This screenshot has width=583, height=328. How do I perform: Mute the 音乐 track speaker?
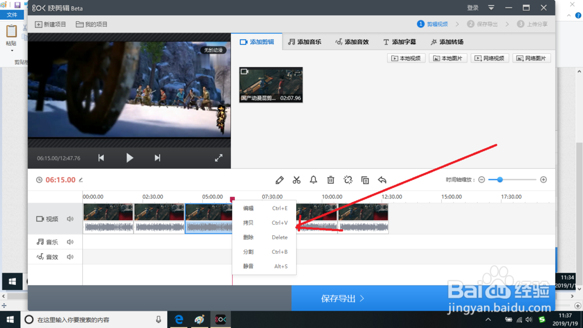tap(70, 242)
